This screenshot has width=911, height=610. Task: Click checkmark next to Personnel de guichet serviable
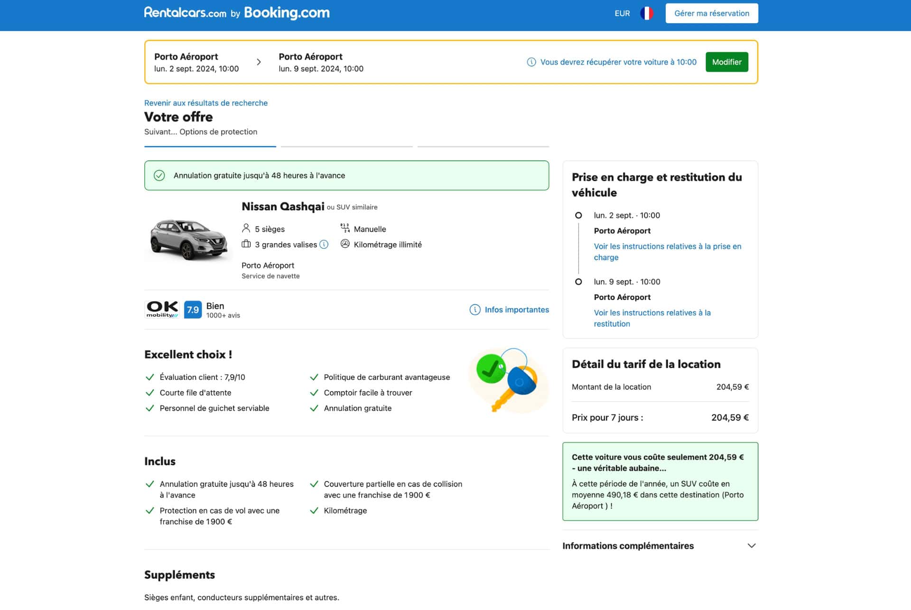pyautogui.click(x=150, y=408)
